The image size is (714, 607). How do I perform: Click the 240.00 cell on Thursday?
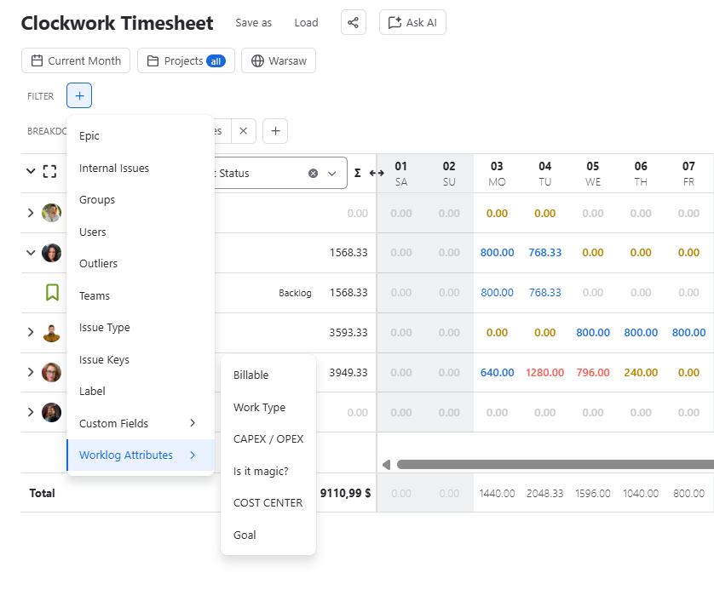(x=641, y=373)
